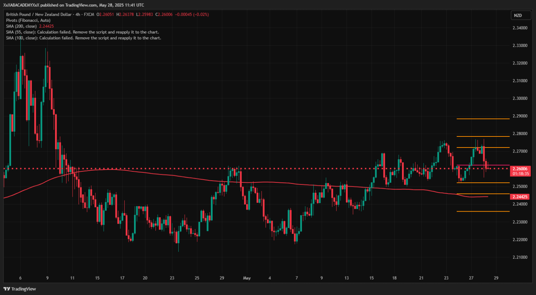This screenshot has width=536, height=295.
Task: Click the red 2.26006 current price label
Action: pos(520,169)
